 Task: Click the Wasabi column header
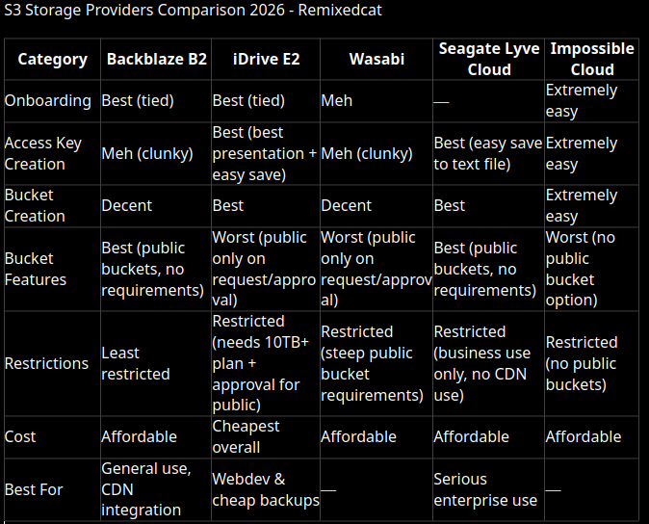[x=376, y=59]
